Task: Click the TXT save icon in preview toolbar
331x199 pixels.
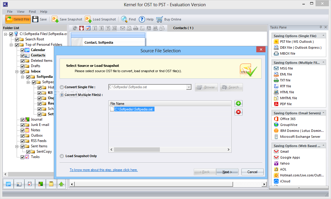Action: 136,28
